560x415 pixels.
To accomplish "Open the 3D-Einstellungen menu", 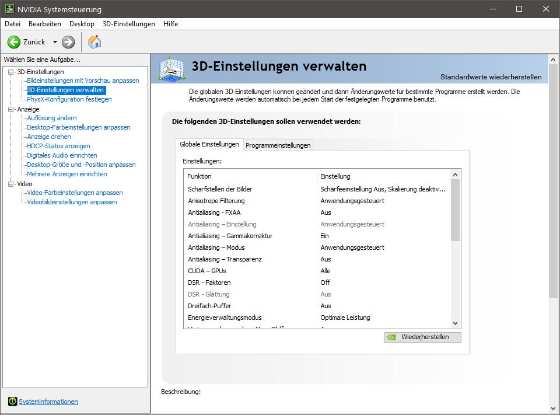I will pos(128,24).
